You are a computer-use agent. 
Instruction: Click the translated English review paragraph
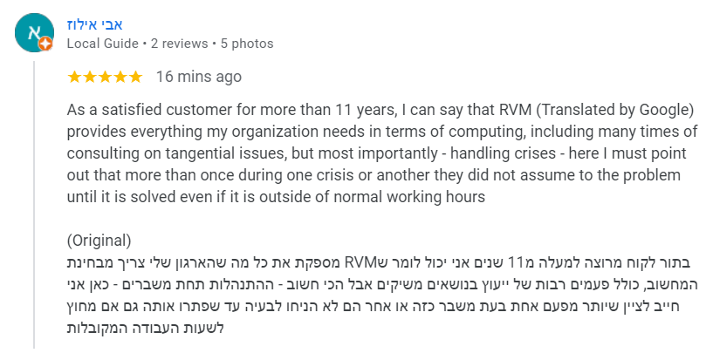click(x=382, y=153)
